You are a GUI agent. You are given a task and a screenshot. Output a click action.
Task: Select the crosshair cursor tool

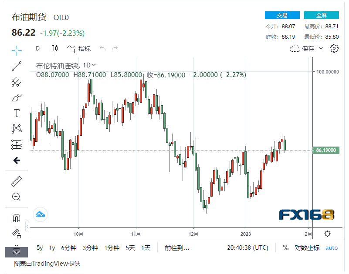[17, 50]
